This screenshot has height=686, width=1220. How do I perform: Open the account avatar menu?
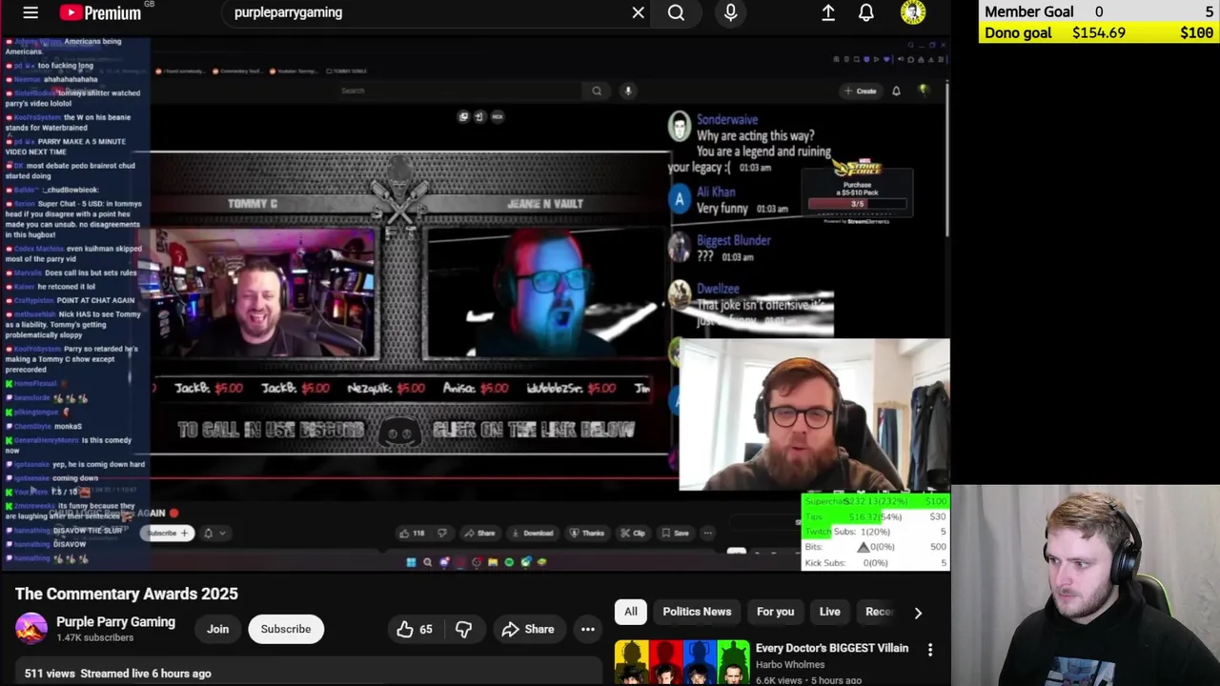(x=913, y=12)
